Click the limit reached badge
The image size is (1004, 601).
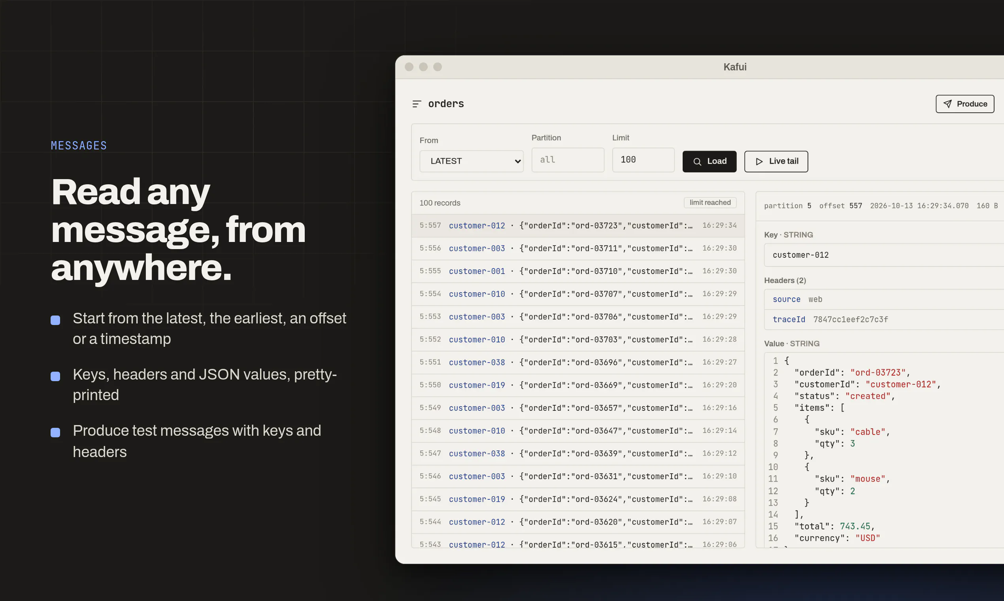tap(710, 202)
